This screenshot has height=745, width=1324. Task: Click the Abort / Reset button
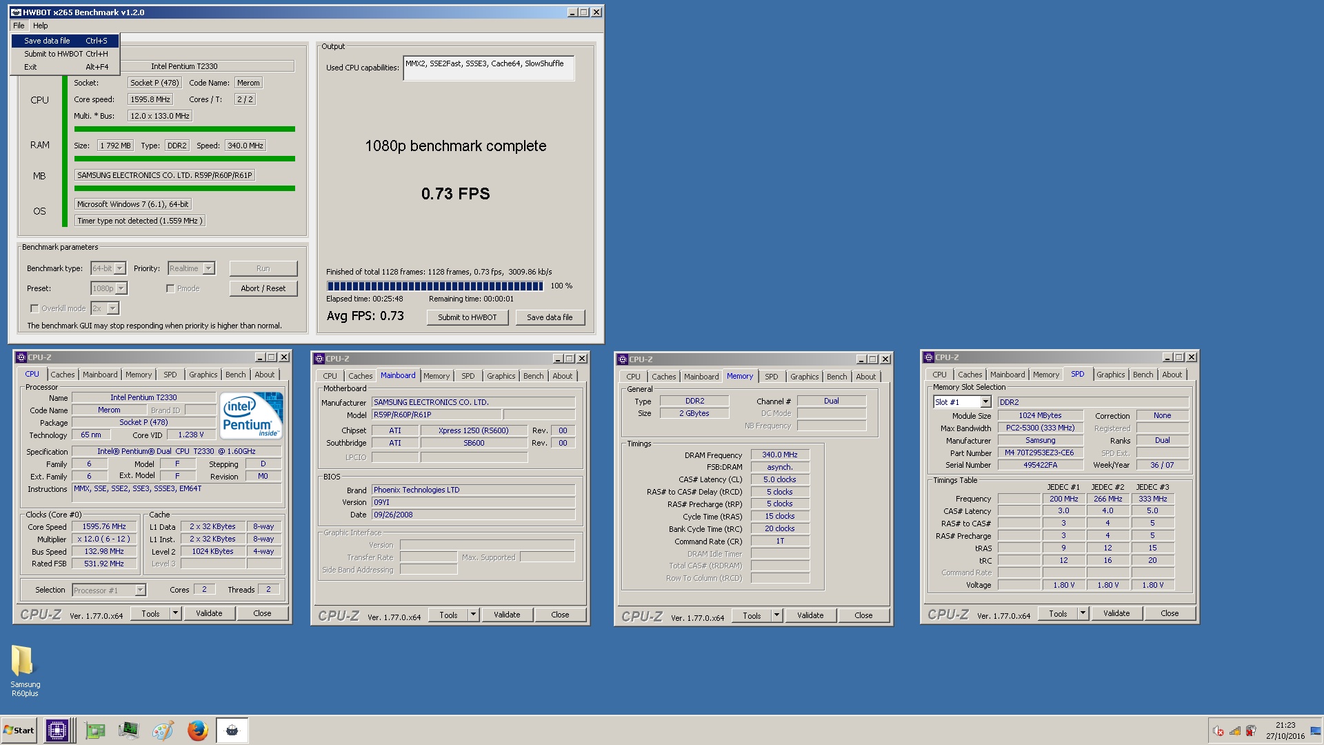263,288
